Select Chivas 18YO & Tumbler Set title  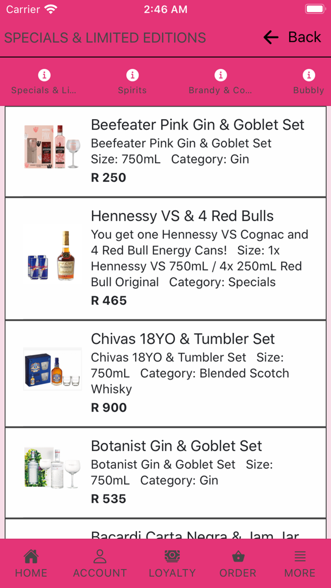pyautogui.click(x=183, y=339)
